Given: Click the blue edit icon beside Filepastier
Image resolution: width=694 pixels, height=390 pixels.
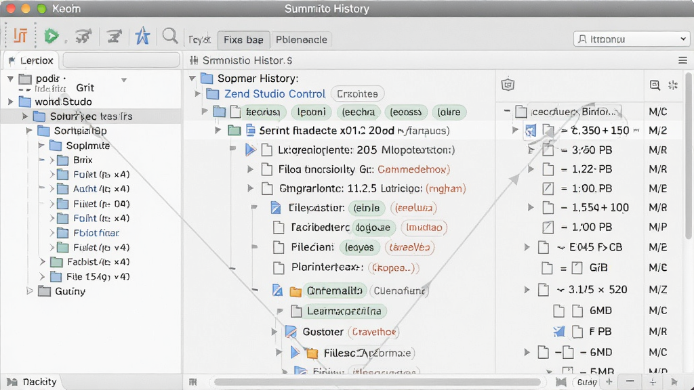Looking at the screenshot, I should [x=276, y=207].
